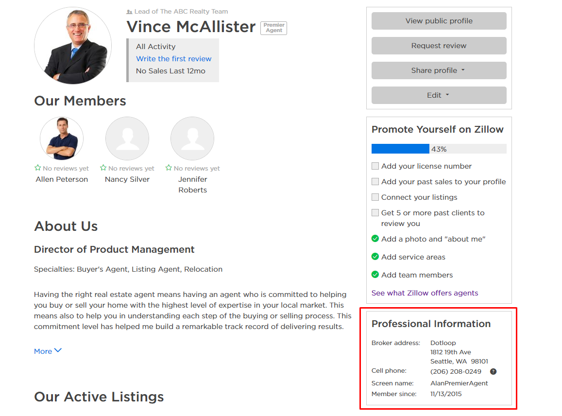The width and height of the screenshot is (562, 416).
Task: Click the green check beside Add service areas
Action: click(x=375, y=257)
